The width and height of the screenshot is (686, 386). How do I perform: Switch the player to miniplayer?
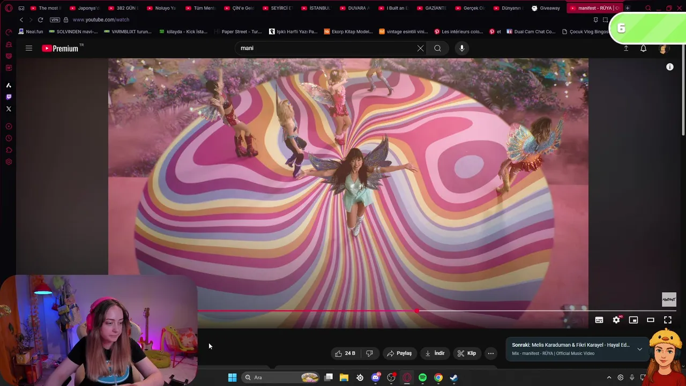point(633,320)
